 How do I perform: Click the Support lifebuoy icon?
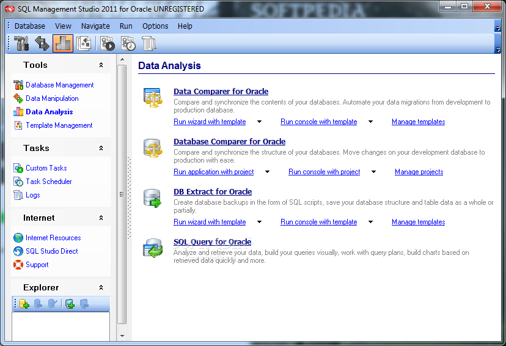(18, 265)
